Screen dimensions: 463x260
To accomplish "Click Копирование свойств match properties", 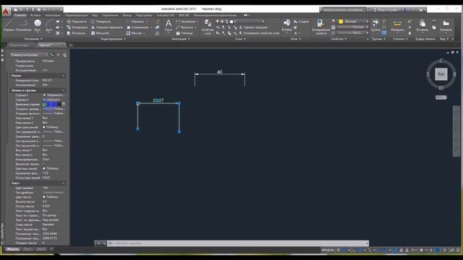I will click(320, 27).
